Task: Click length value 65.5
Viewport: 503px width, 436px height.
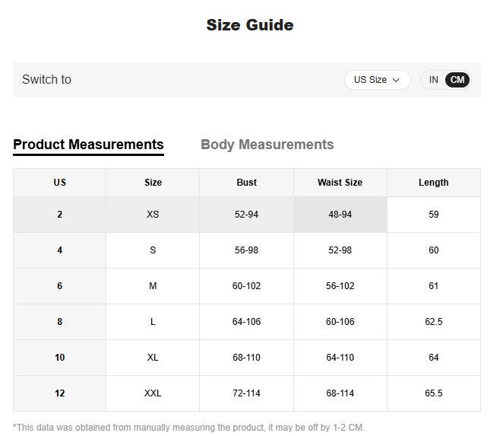Action: [x=434, y=393]
